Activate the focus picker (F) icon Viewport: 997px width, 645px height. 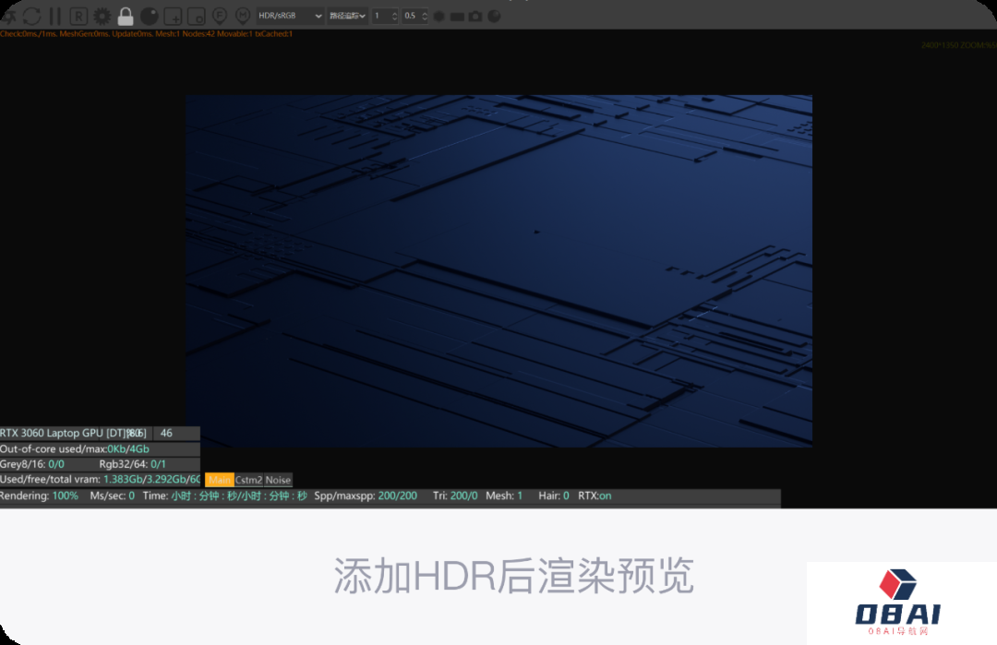tap(220, 16)
